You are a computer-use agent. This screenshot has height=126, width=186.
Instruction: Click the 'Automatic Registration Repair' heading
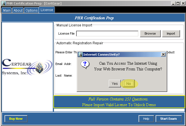point(80,43)
